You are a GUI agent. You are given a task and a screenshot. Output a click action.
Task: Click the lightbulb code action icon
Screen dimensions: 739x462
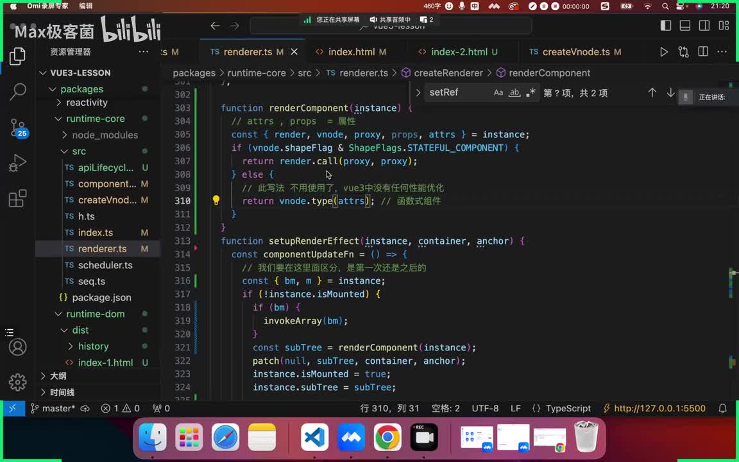tap(216, 200)
